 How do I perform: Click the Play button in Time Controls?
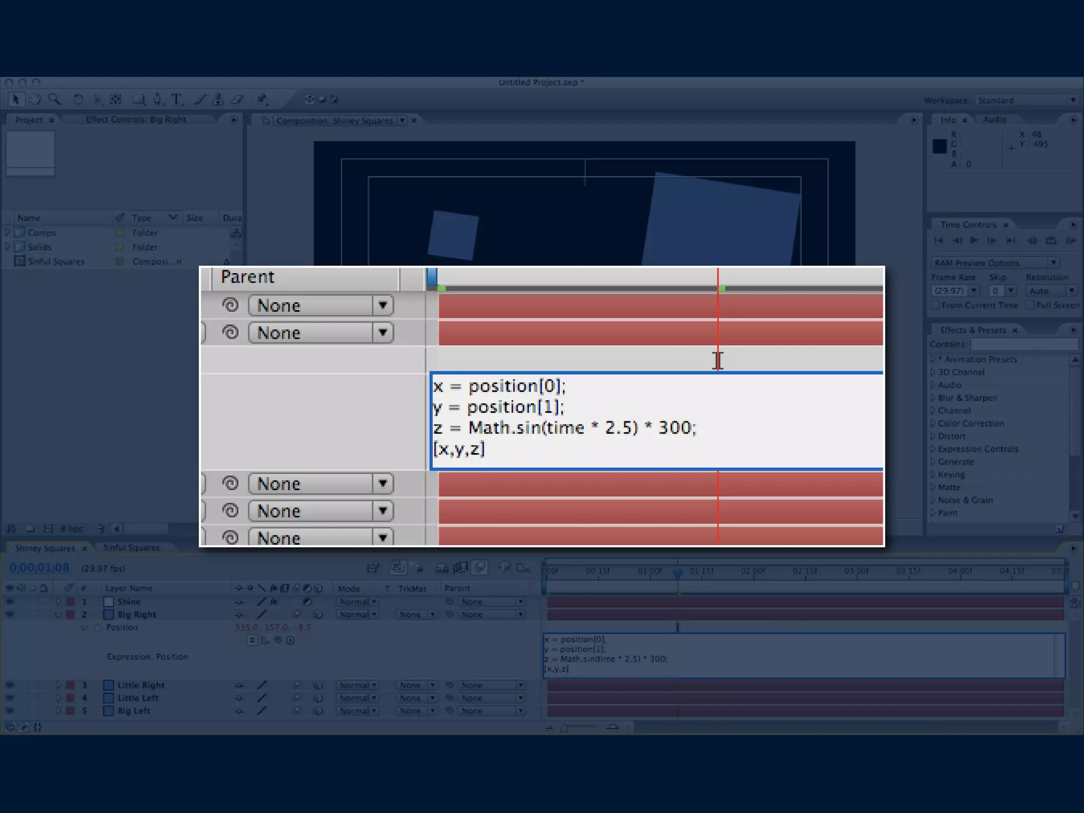pyautogui.click(x=974, y=240)
